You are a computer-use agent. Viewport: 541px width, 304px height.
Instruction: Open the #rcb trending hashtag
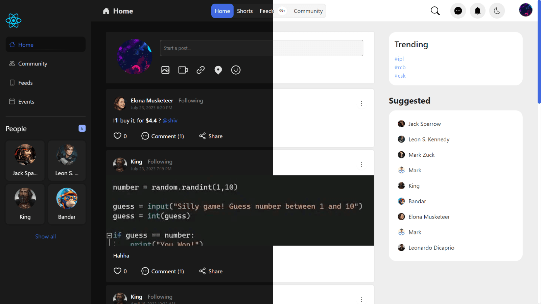click(400, 67)
